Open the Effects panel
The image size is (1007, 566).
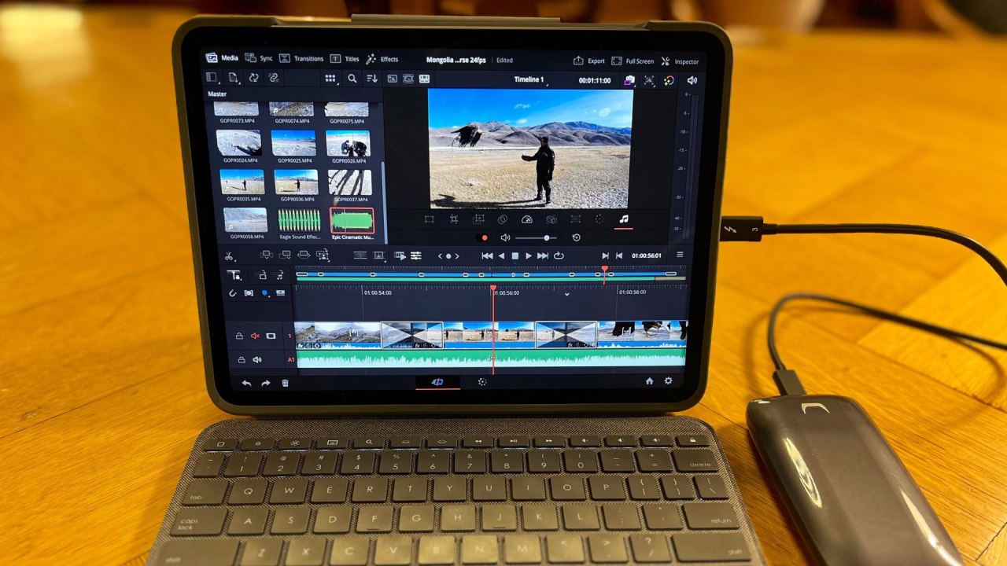tap(382, 59)
